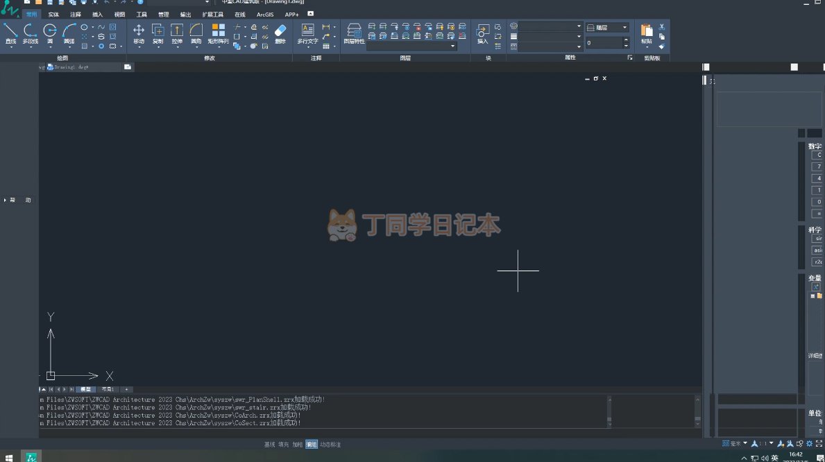
Task: Activate the 移动 (Move) tool
Action: pyautogui.click(x=139, y=32)
